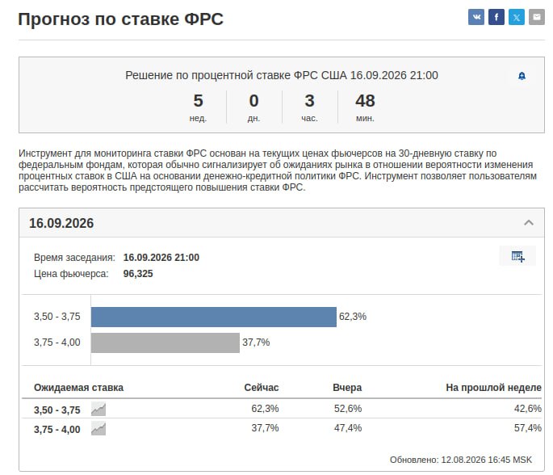Click the Прогноз по ставке ФРС heading
Screen dimensions: 553x475
120,19
